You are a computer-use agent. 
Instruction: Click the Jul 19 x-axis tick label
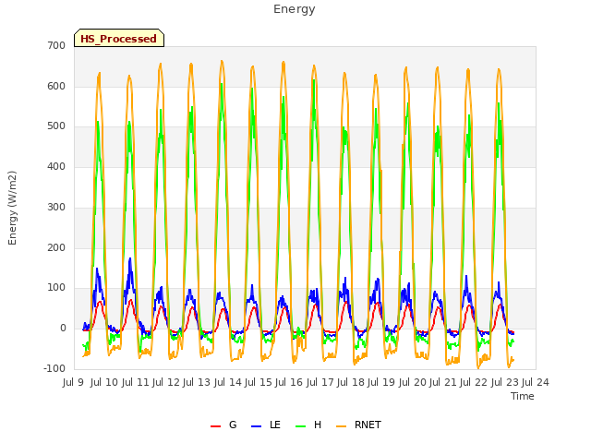(x=381, y=383)
